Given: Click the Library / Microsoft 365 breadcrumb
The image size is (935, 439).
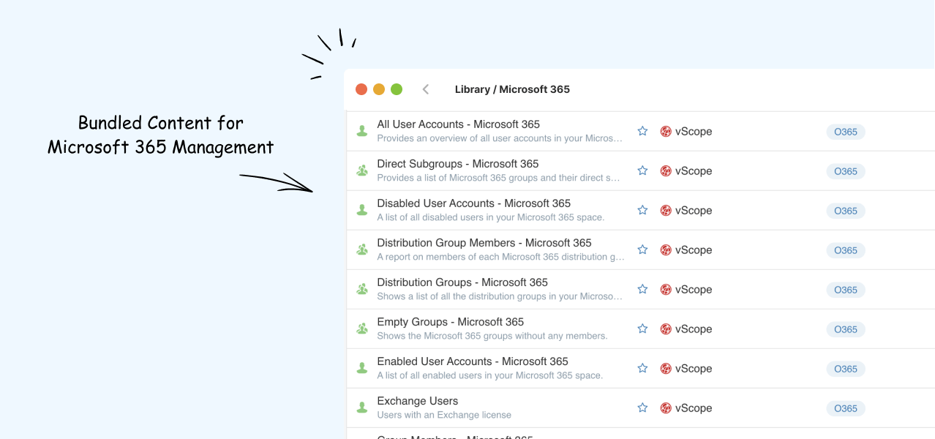Looking at the screenshot, I should click(512, 89).
